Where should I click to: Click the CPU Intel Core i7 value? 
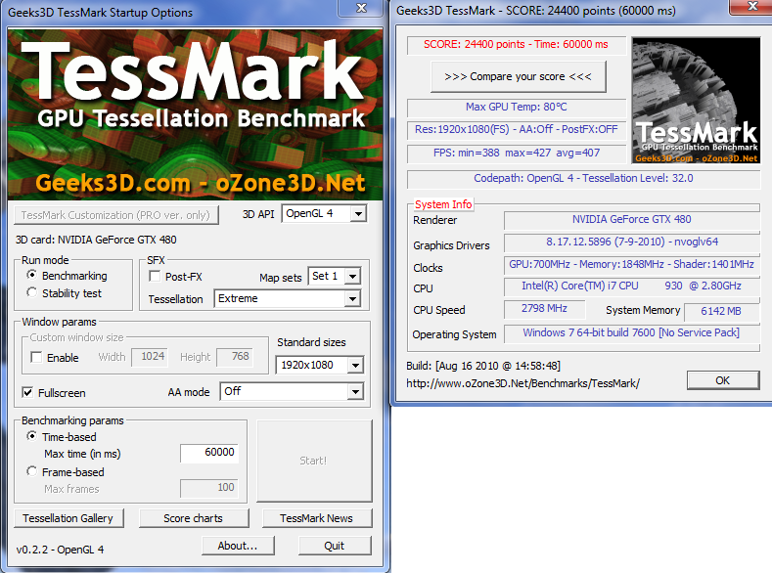coord(632,286)
